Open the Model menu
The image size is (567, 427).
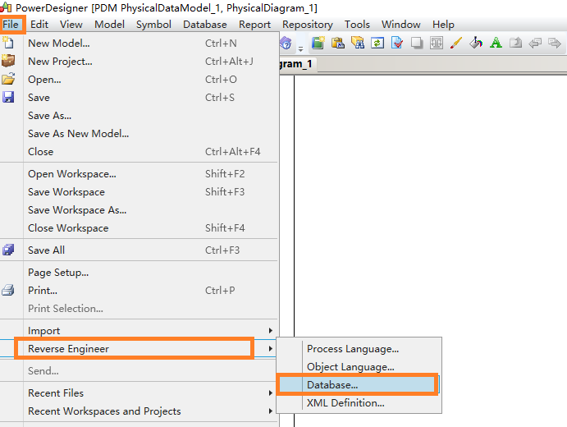[109, 25]
